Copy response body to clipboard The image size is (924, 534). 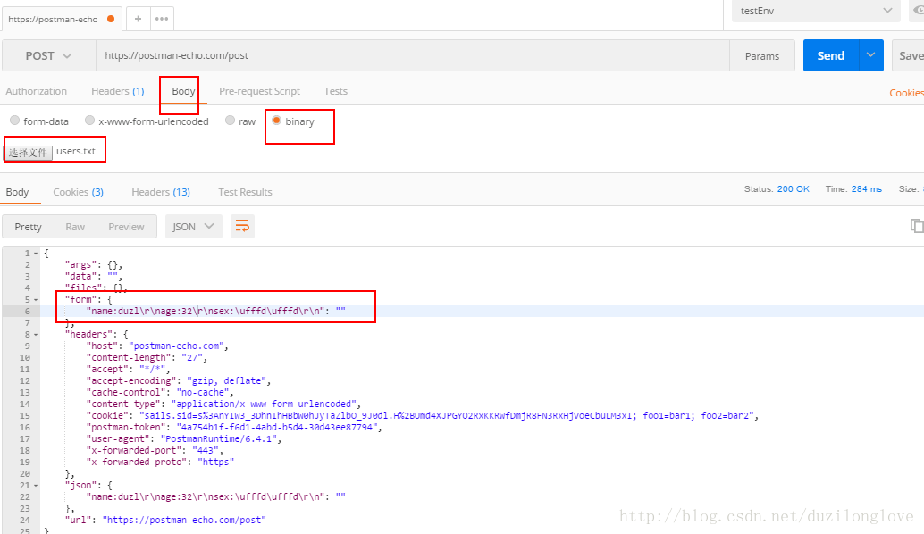[916, 226]
